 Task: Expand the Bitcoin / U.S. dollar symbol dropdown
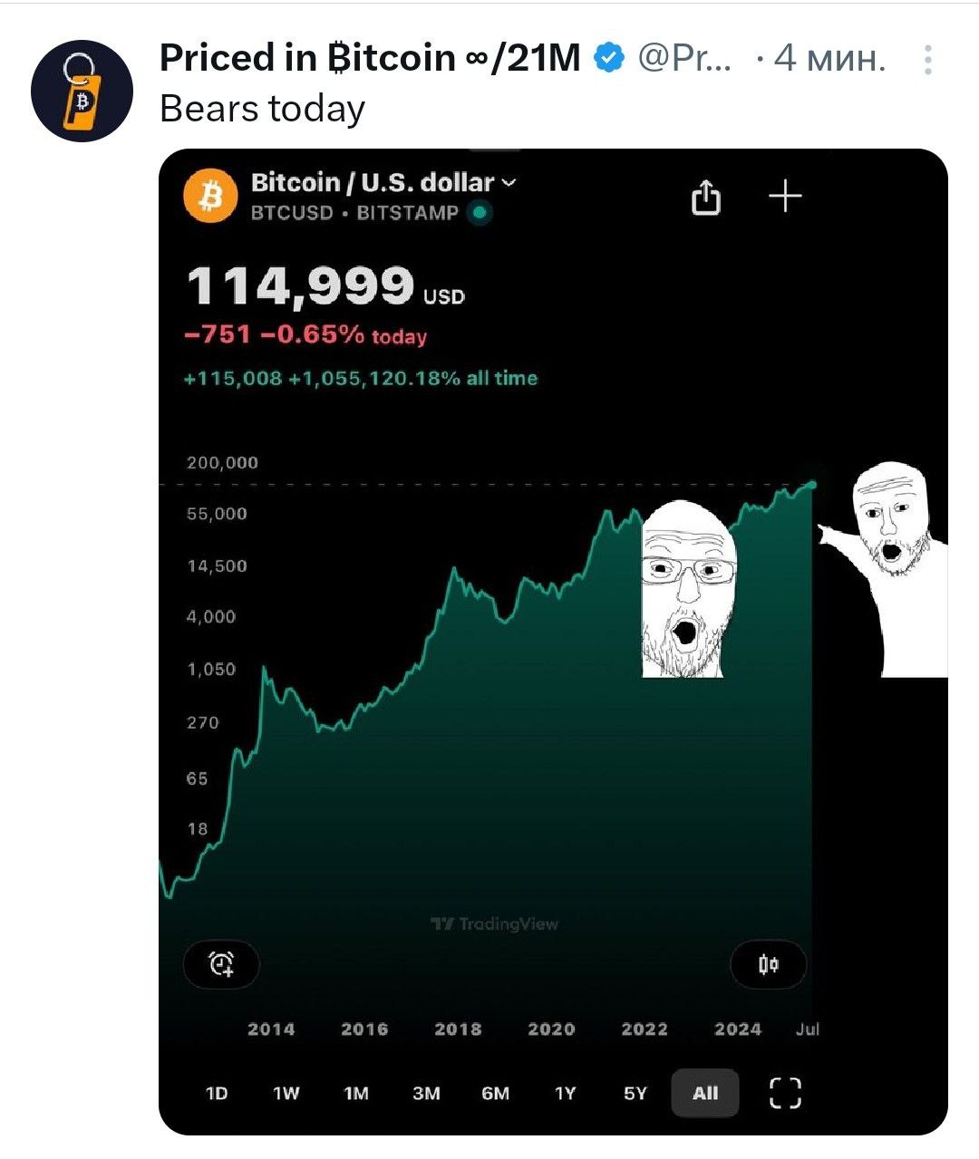383,183
